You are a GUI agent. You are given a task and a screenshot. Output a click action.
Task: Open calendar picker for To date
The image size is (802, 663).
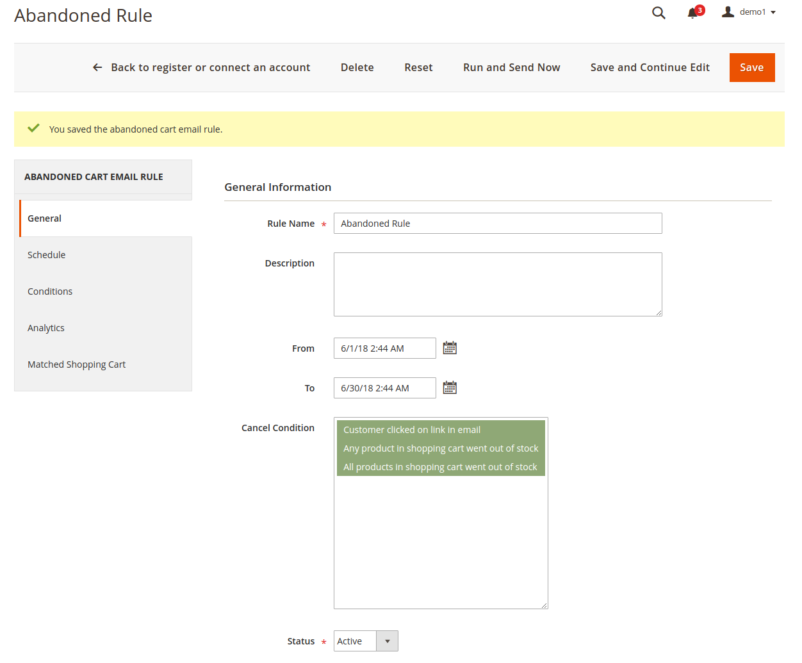pyautogui.click(x=450, y=388)
